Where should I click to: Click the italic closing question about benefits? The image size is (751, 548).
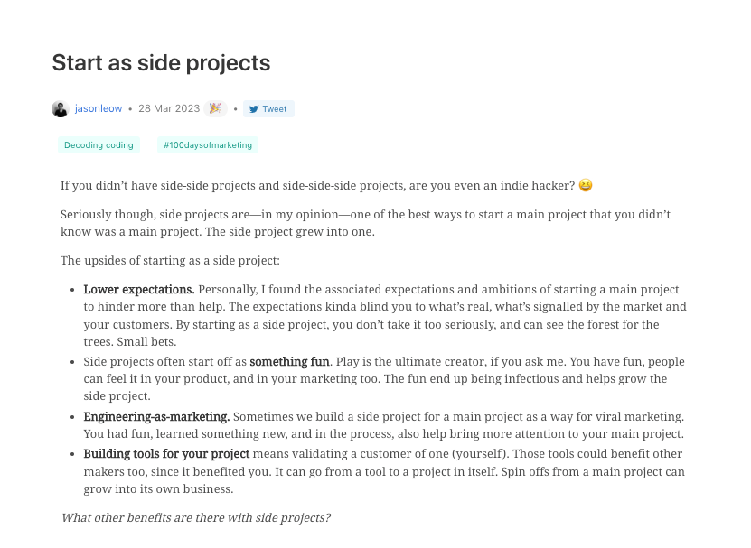coord(195,518)
